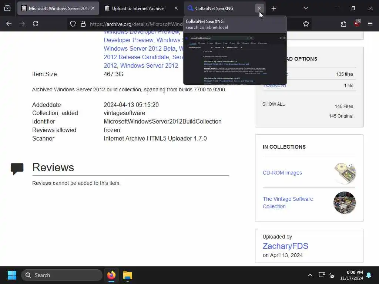Image resolution: width=379 pixels, height=284 pixels.
Task: Go forward to next page
Action: pyautogui.click(x=22, y=24)
